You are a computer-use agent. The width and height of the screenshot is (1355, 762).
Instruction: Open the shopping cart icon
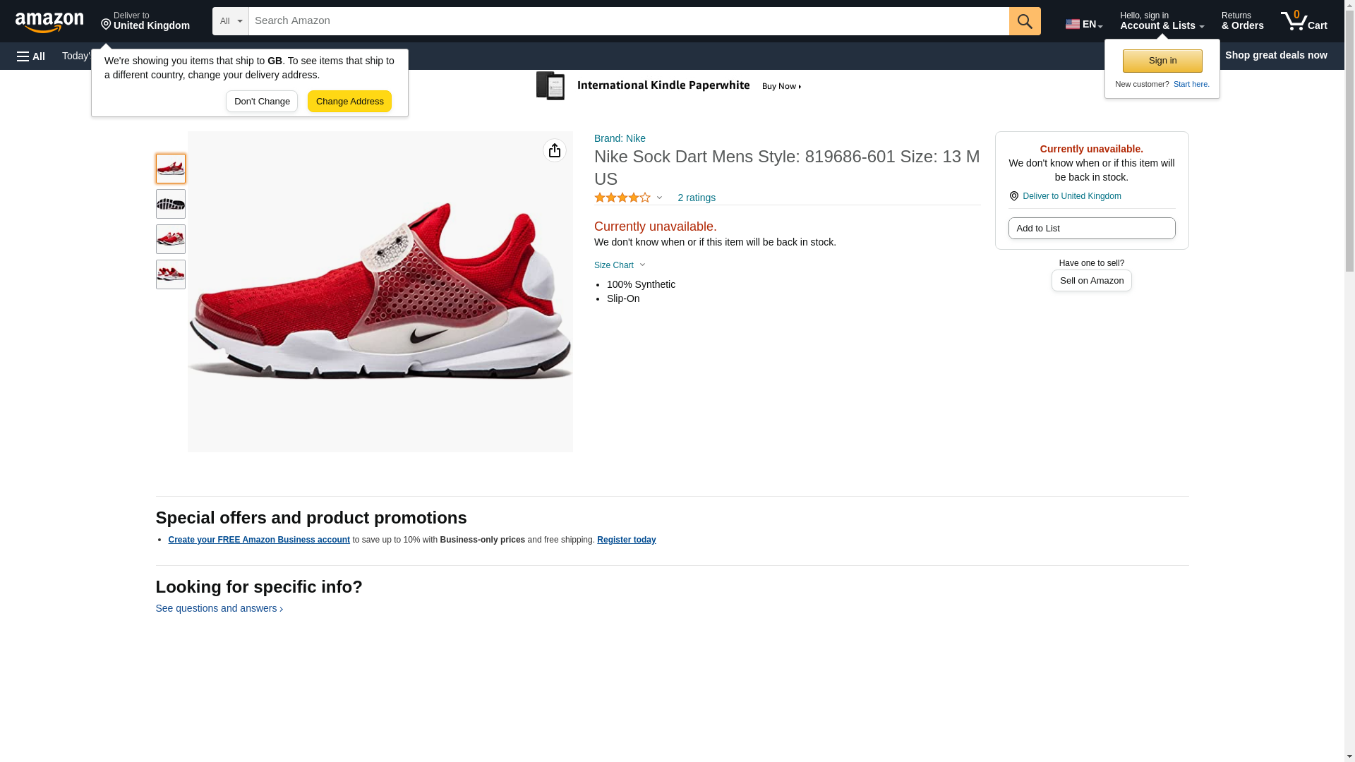pyautogui.click(x=1303, y=21)
